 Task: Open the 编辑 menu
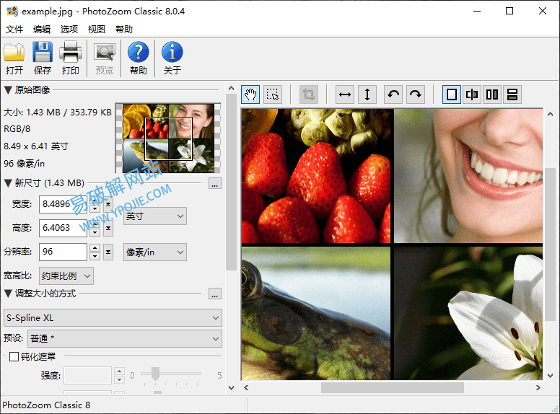42,30
